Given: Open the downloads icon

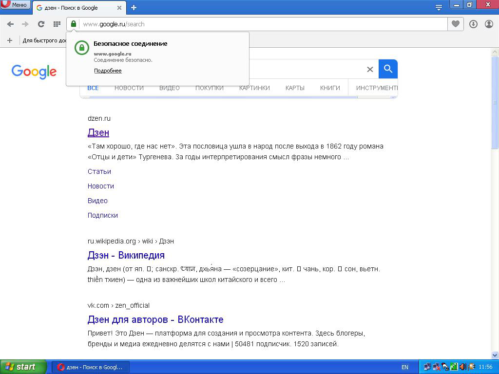Looking at the screenshot, I should point(473,24).
